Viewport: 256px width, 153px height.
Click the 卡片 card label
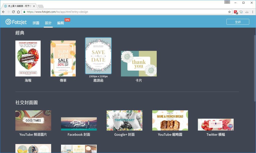click(139, 81)
